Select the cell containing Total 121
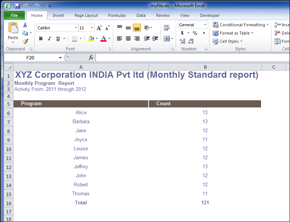The width and height of the screenshot is (290, 222). click(x=205, y=202)
